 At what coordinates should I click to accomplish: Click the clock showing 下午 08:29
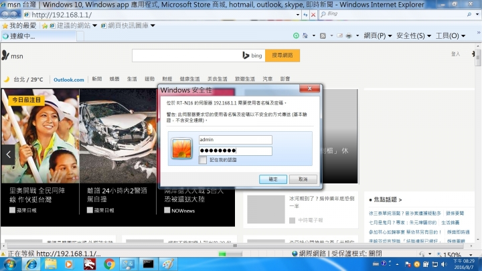[464, 261]
